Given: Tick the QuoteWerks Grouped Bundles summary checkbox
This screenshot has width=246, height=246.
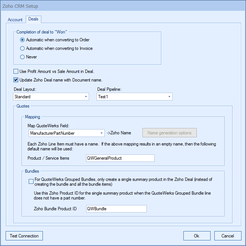Looking at the screenshot, I should pos(31,181).
